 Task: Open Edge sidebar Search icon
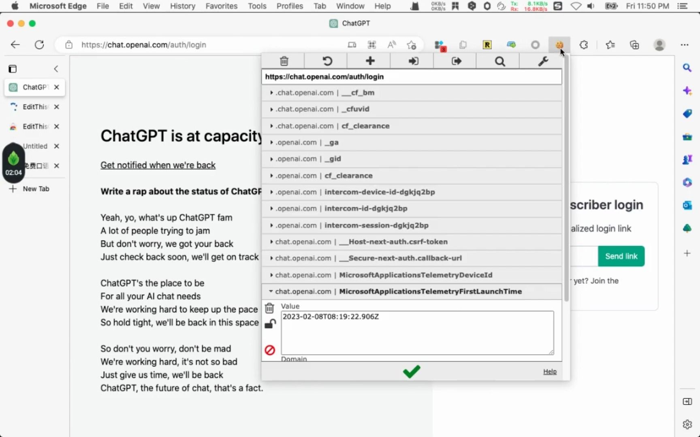687,68
